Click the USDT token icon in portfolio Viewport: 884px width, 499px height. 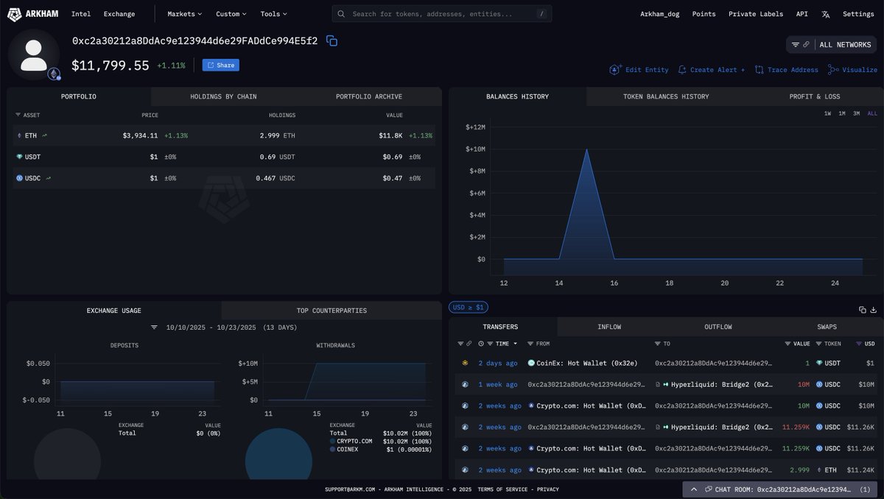[x=19, y=157]
